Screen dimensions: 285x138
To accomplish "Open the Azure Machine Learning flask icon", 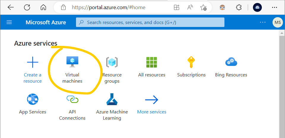I will [112, 99].
